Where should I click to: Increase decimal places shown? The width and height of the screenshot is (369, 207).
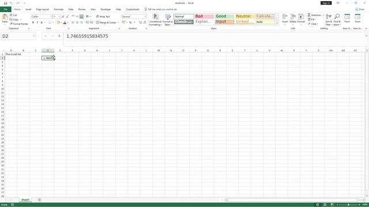coord(140,22)
